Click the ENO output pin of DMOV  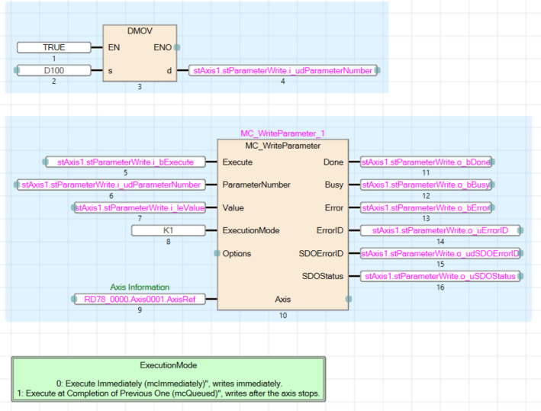(x=177, y=47)
